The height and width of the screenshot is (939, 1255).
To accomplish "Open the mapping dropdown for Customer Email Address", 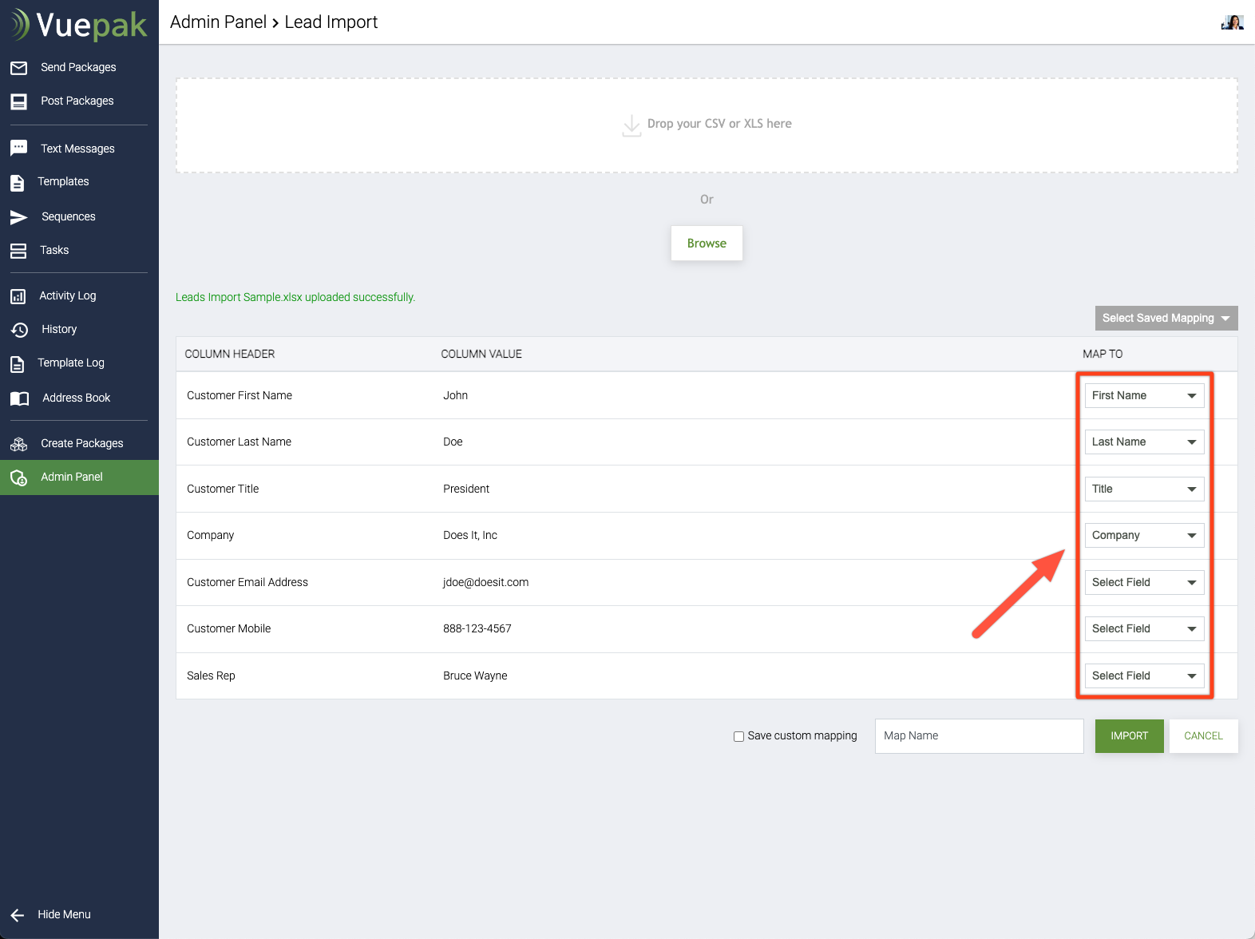I will coord(1143,582).
